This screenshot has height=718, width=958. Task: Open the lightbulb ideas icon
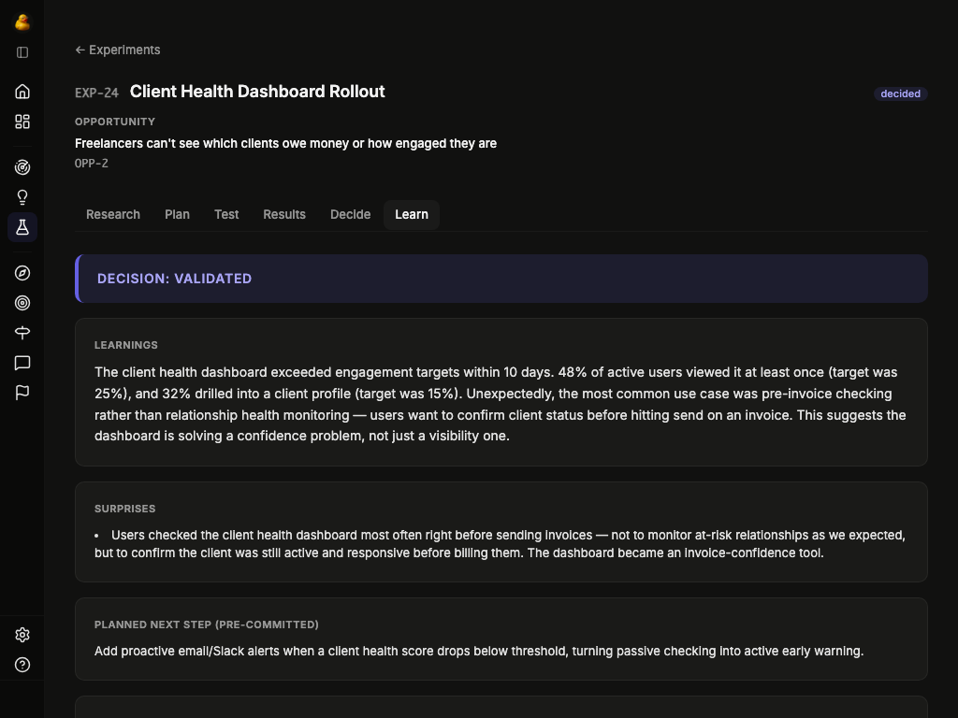[22, 197]
